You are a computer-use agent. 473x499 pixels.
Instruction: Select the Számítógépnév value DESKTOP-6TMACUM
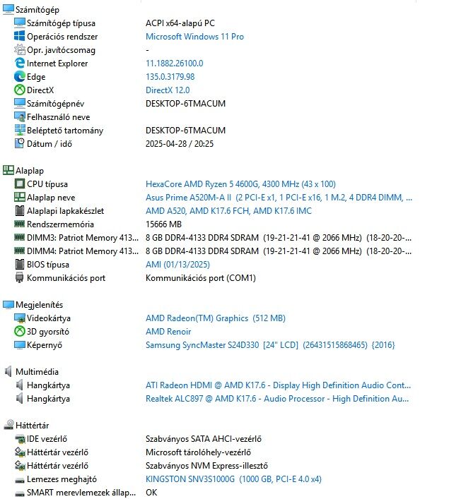click(185, 104)
